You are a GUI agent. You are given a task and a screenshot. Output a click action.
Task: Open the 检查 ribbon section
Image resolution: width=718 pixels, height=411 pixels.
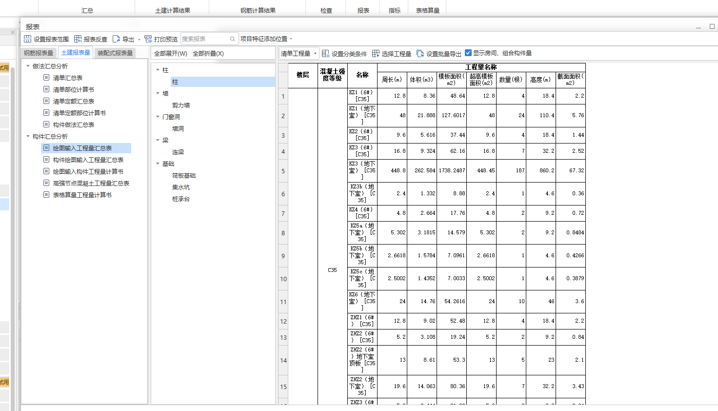[326, 10]
